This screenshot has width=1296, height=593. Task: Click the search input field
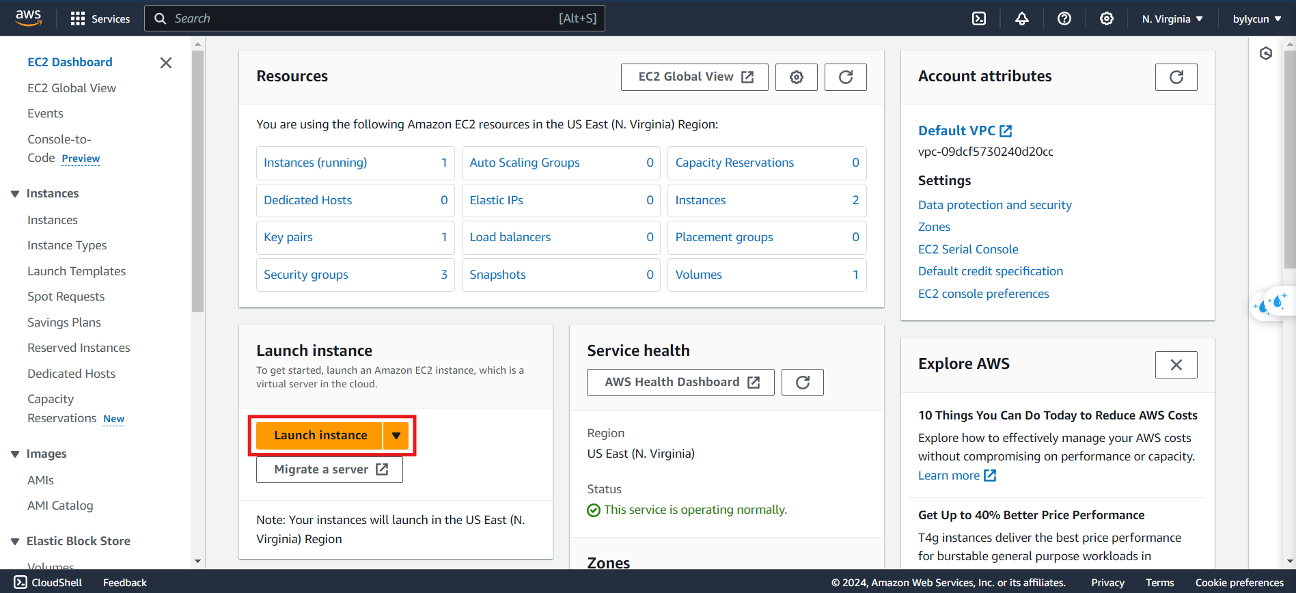374,18
